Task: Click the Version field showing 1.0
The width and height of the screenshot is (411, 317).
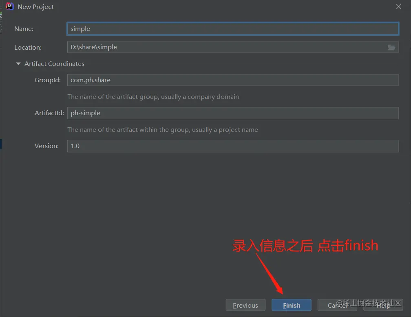Action: point(233,146)
